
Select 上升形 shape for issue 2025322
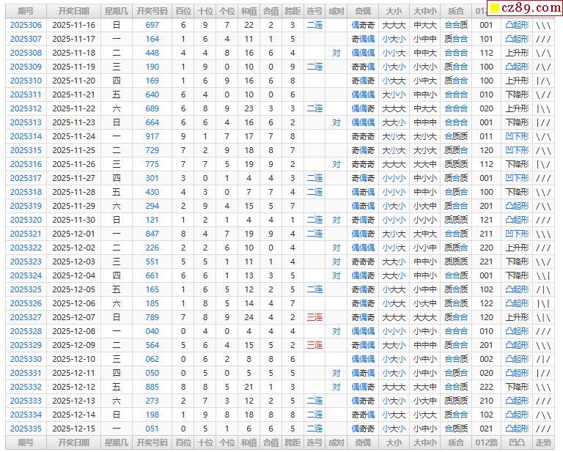(x=517, y=248)
